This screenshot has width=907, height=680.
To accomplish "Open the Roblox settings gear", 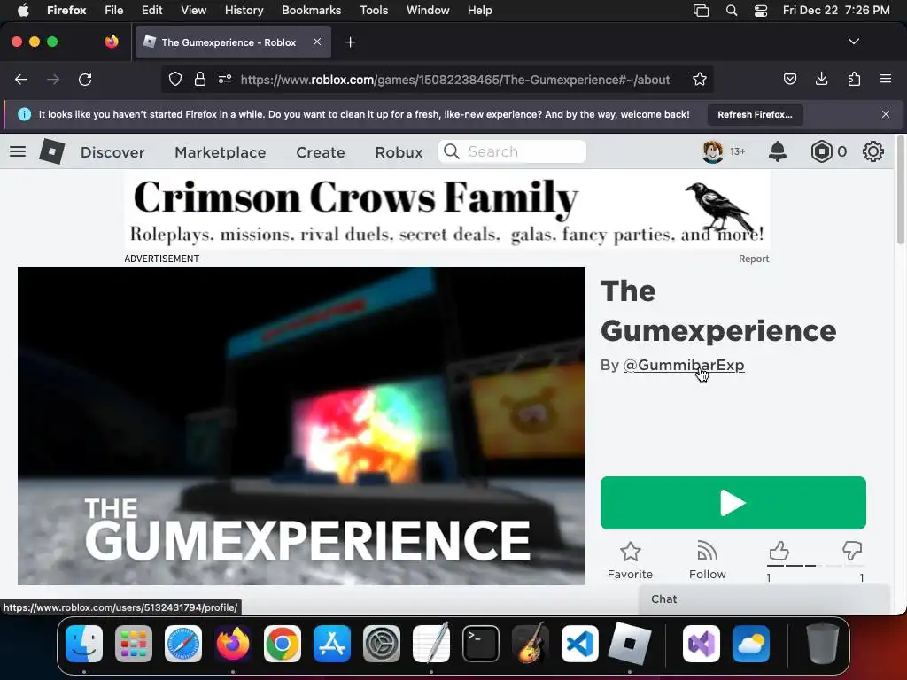I will pyautogui.click(x=872, y=151).
